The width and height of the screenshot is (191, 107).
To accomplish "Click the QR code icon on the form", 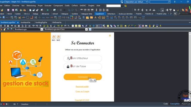I will click(x=40, y=75).
